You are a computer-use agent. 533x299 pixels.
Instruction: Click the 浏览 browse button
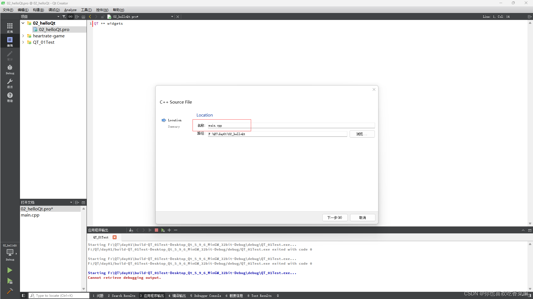pos(362,134)
